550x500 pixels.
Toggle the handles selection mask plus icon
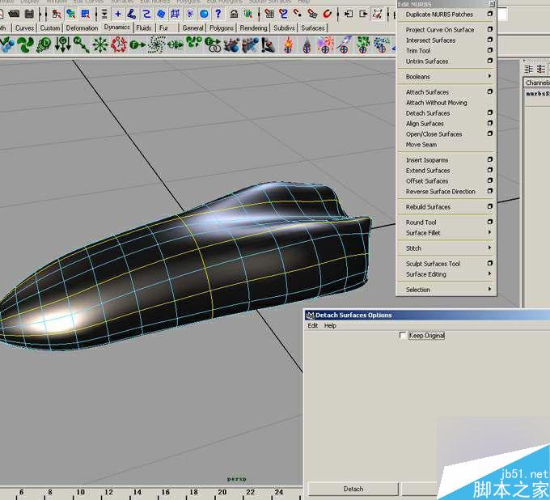(118, 14)
